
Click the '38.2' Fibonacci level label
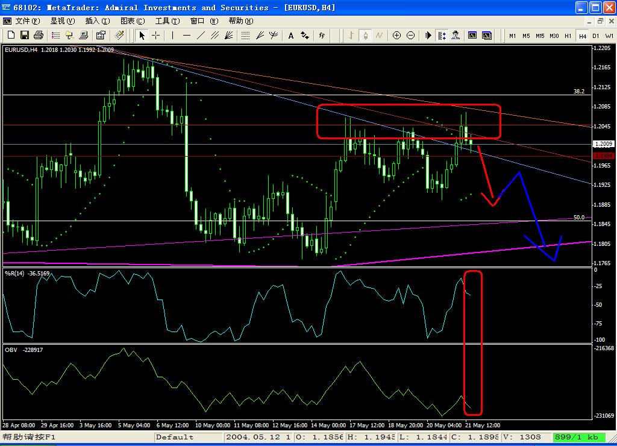(579, 92)
